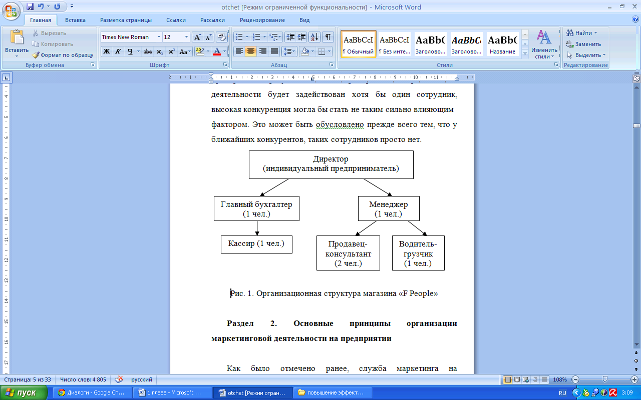This screenshot has height=400, width=641.
Task: Toggle subscript formatting
Action: 159,51
